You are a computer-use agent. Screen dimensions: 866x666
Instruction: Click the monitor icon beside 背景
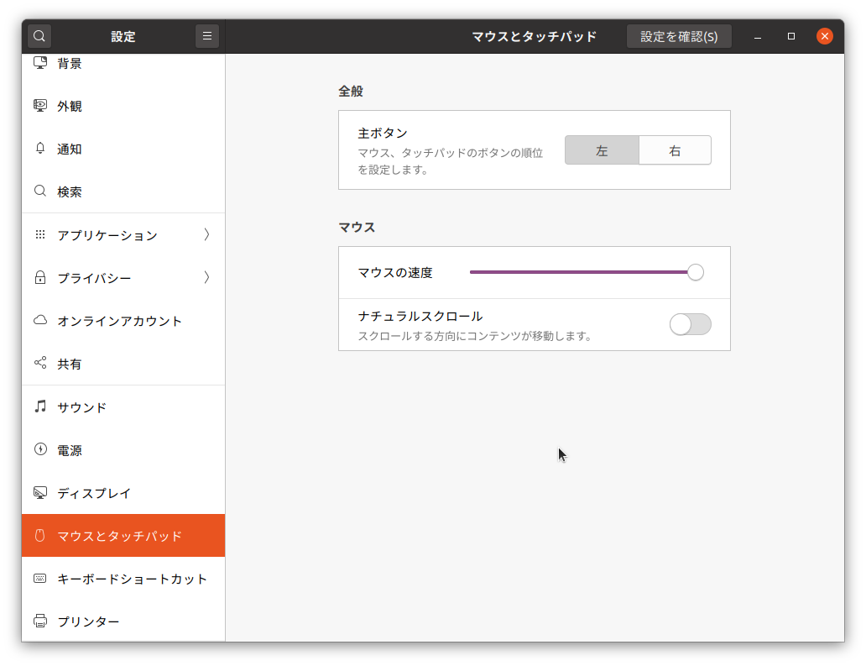pyautogui.click(x=40, y=62)
